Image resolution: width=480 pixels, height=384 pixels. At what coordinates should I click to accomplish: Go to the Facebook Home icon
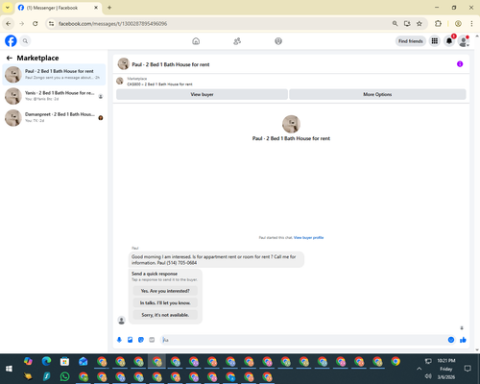coord(196,41)
